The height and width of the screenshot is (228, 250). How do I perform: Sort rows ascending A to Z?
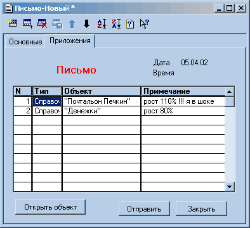pyautogui.click(x=102, y=23)
